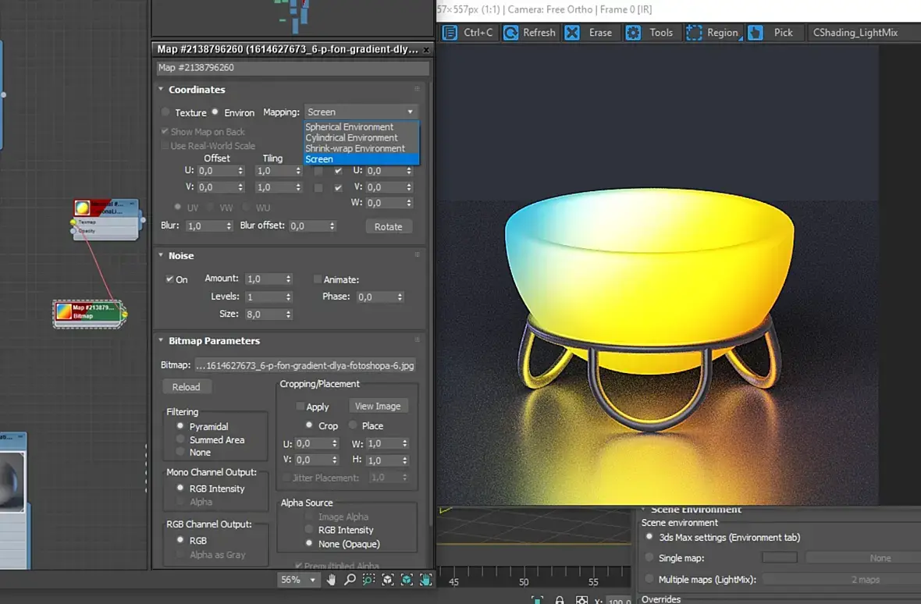
Task: Click the Refresh render icon
Action: click(511, 33)
